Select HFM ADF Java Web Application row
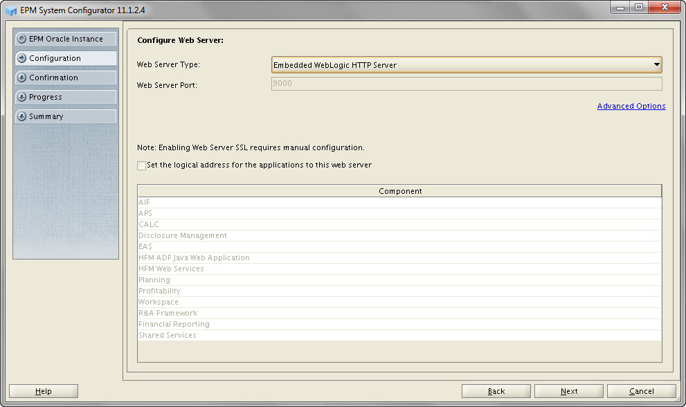The image size is (686, 407). pyautogui.click(x=399, y=257)
